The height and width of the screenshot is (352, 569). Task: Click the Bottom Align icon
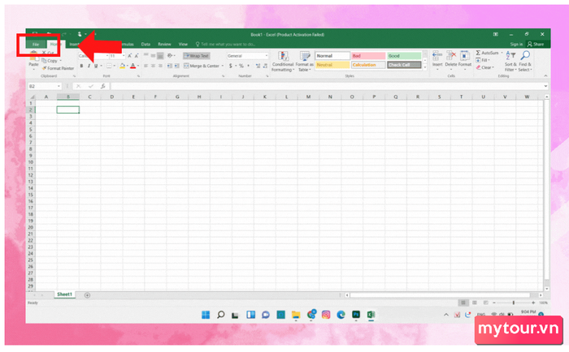pos(160,56)
